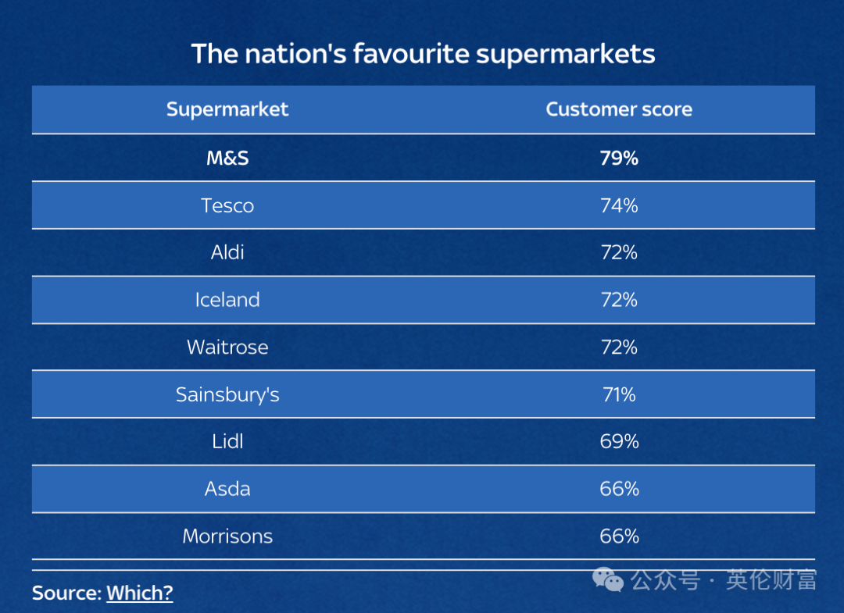Click the 69% score for Lidl

[x=619, y=441]
